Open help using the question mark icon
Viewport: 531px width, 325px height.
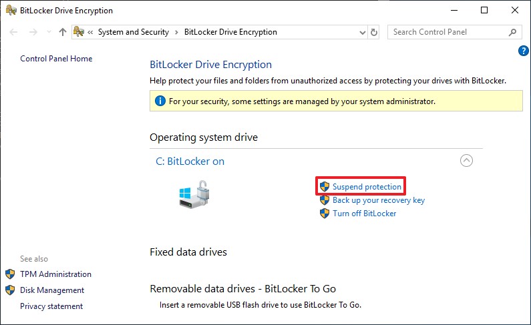tap(524, 51)
